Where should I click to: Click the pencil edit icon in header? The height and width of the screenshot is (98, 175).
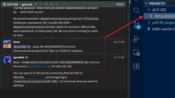coord(36,4)
